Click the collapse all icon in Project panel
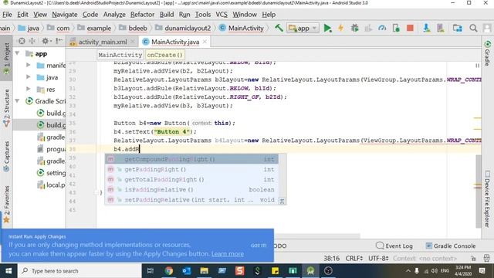 (32, 41)
